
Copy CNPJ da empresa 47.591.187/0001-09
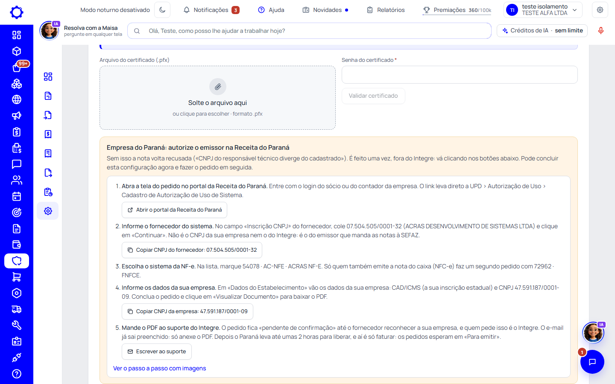click(x=187, y=311)
